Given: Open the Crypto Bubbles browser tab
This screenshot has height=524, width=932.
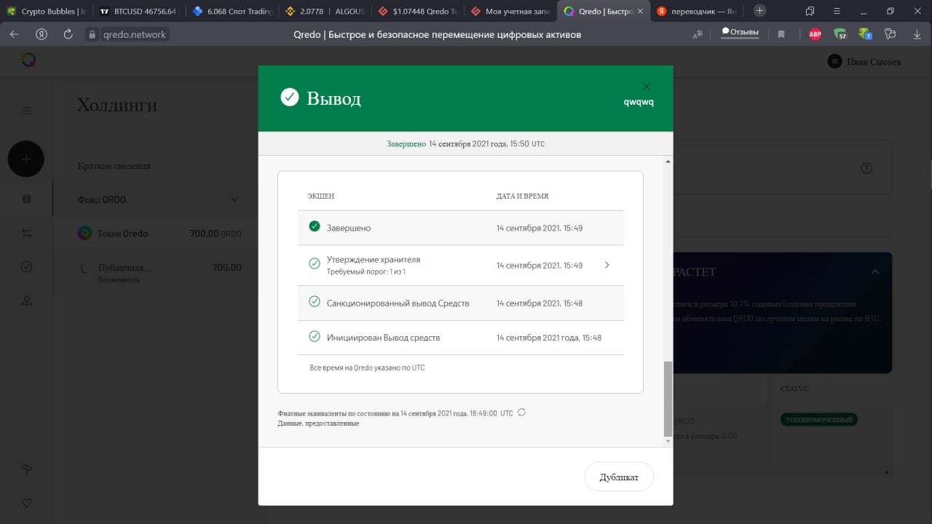Looking at the screenshot, I should click(46, 11).
